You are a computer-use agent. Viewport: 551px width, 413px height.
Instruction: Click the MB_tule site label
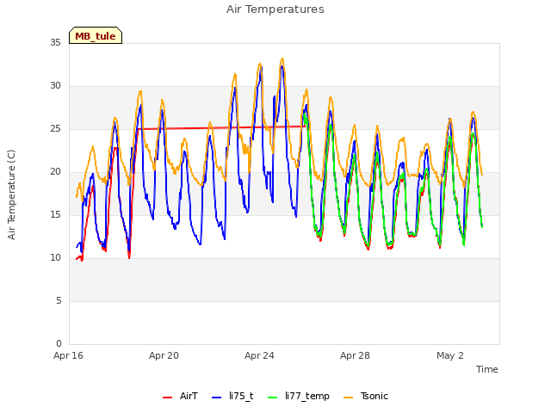coord(96,36)
